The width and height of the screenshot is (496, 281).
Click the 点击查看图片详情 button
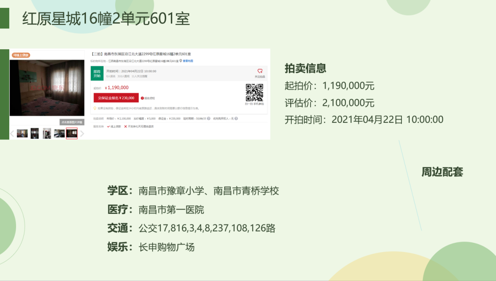[72, 122]
